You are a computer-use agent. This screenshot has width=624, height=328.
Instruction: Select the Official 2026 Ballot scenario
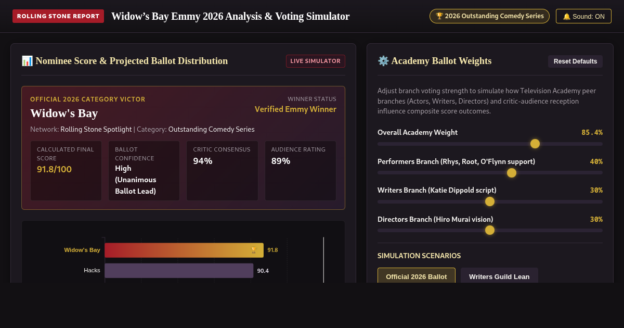(x=417, y=276)
